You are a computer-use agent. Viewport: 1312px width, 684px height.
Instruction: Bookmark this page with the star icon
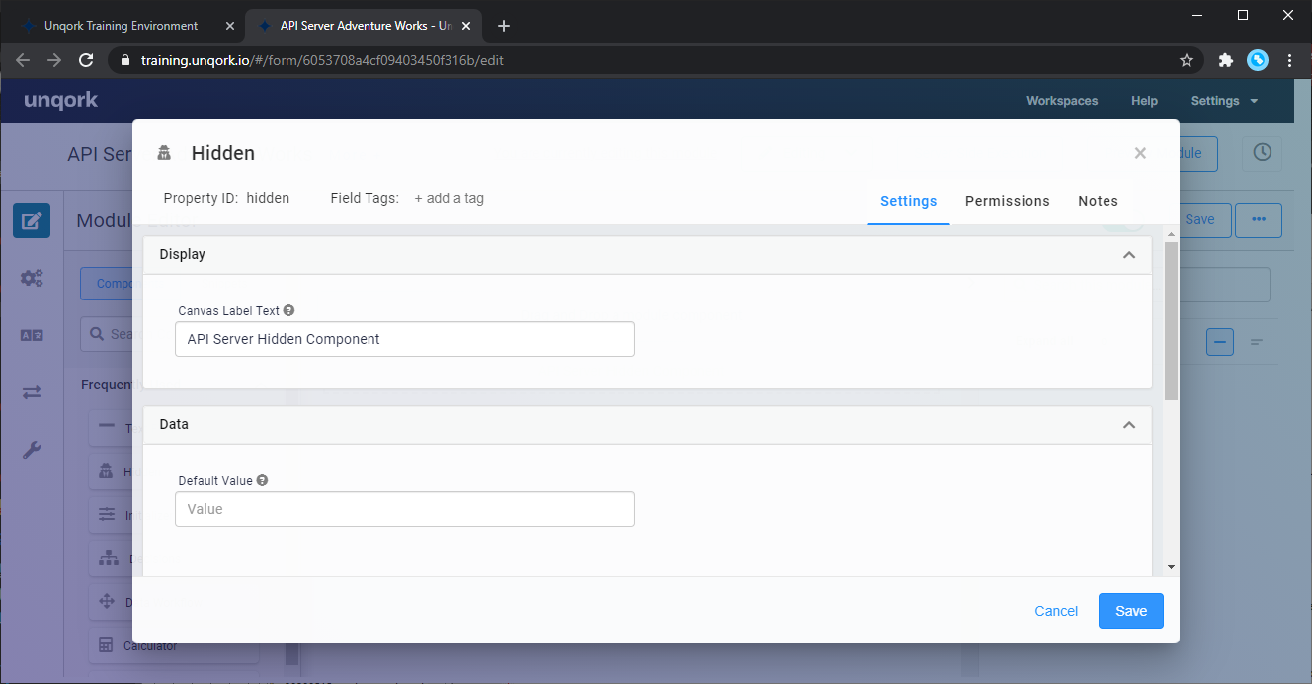point(1187,60)
